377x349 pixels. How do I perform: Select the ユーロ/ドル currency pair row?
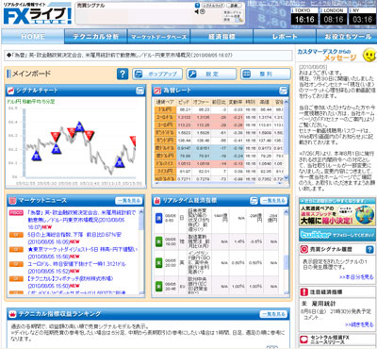pos(220,117)
